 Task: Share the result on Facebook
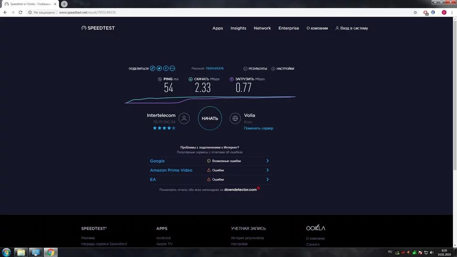(x=166, y=68)
